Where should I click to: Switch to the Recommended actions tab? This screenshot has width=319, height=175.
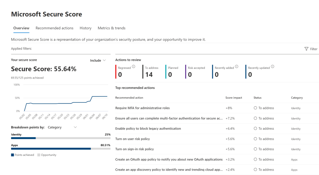tap(54, 28)
